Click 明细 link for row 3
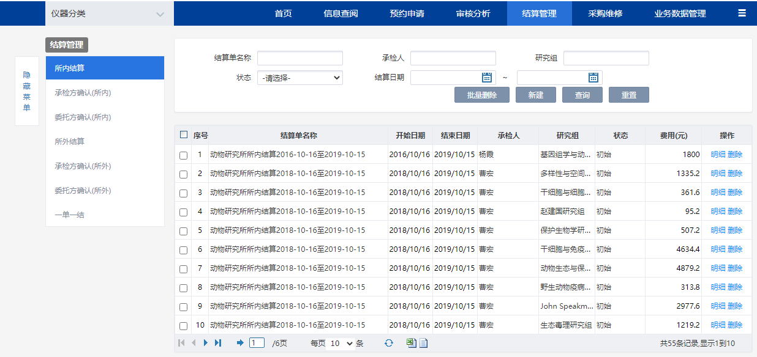The width and height of the screenshot is (757, 357). tap(717, 193)
